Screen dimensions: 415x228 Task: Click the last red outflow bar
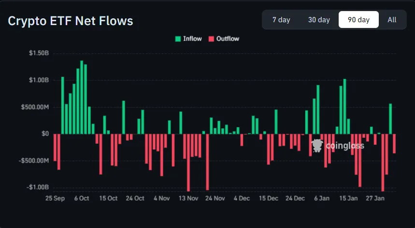click(394, 144)
